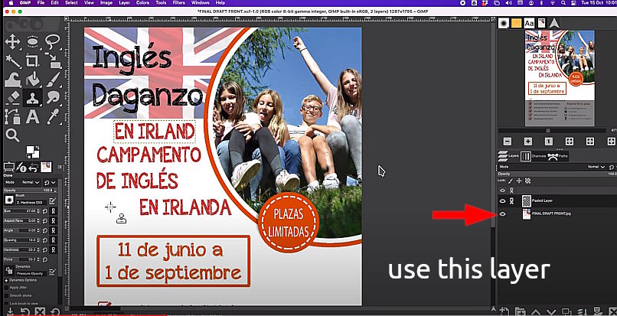Click the Dynamics field 'Pressure Opacity'
The width and height of the screenshot is (617, 316).
pos(31,273)
